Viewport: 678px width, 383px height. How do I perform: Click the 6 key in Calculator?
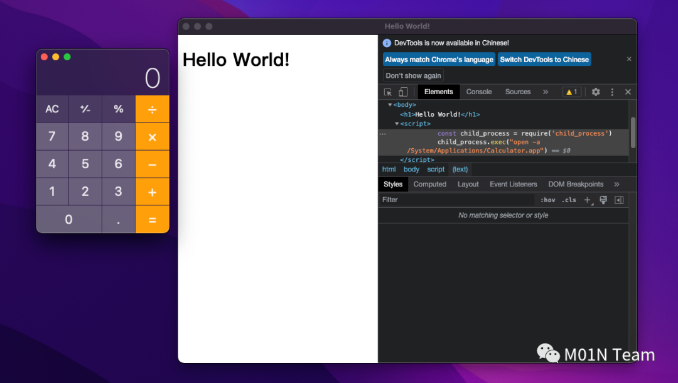pyautogui.click(x=119, y=165)
